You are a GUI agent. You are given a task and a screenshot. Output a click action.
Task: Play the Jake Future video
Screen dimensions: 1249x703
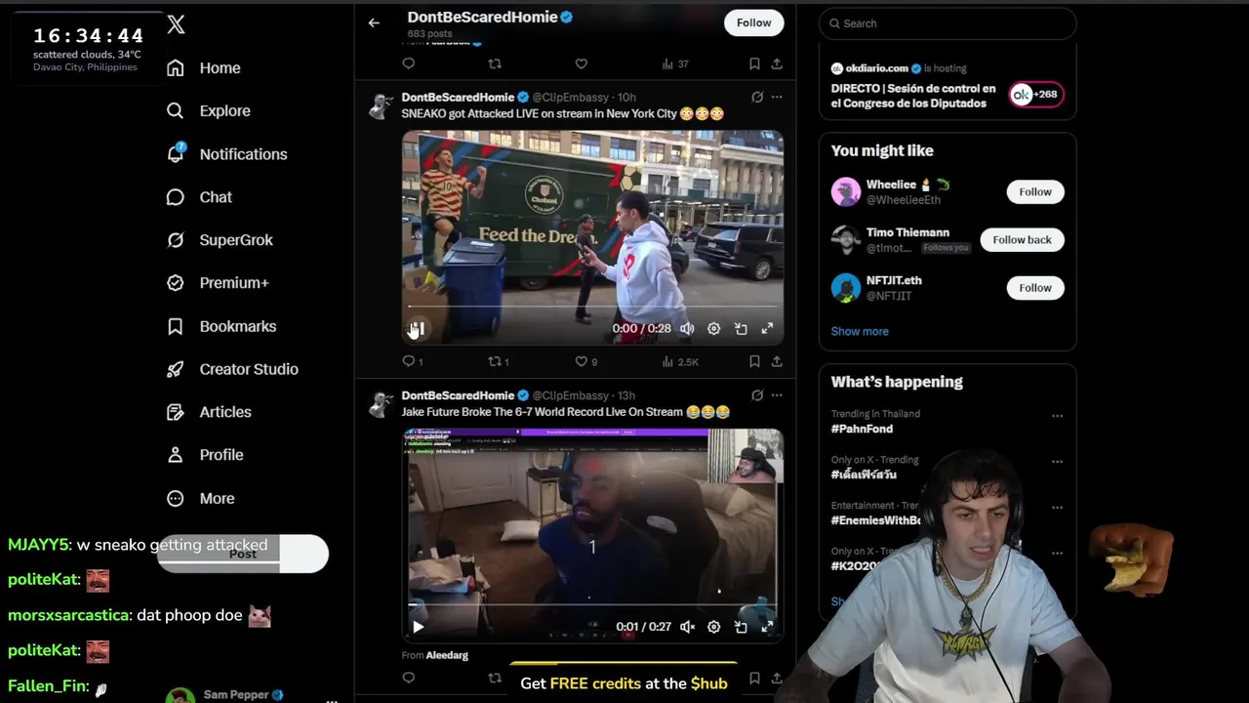pos(418,627)
